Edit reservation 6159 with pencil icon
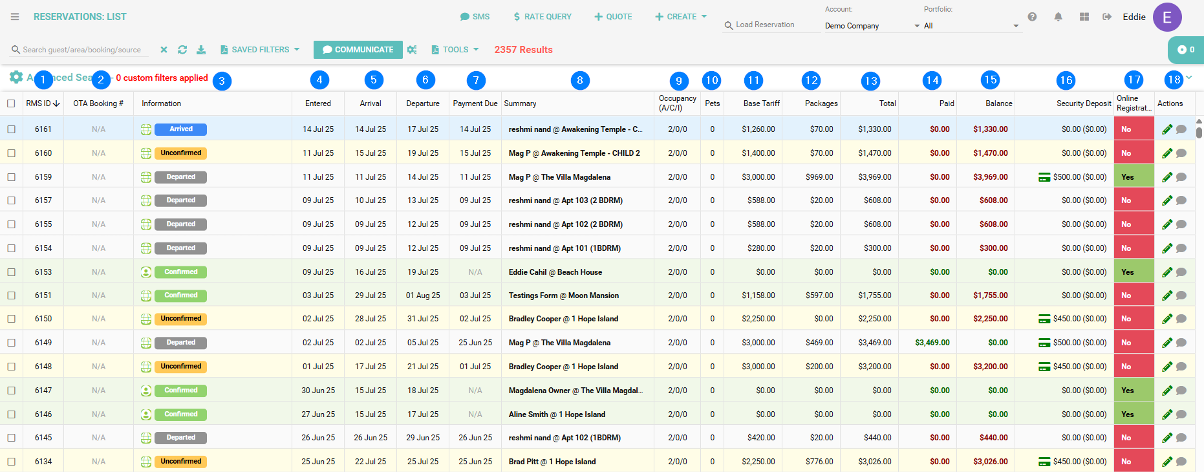1204x472 pixels. [x=1166, y=177]
